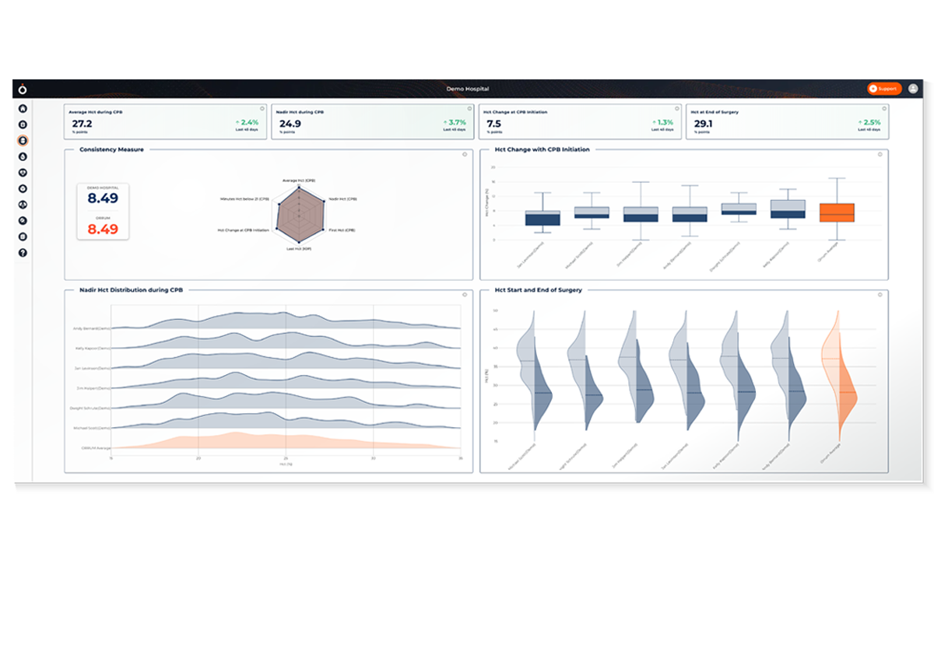Click the Demo Hospital 8.49 consistency score
This screenshot has height=645, width=934.
click(x=103, y=198)
